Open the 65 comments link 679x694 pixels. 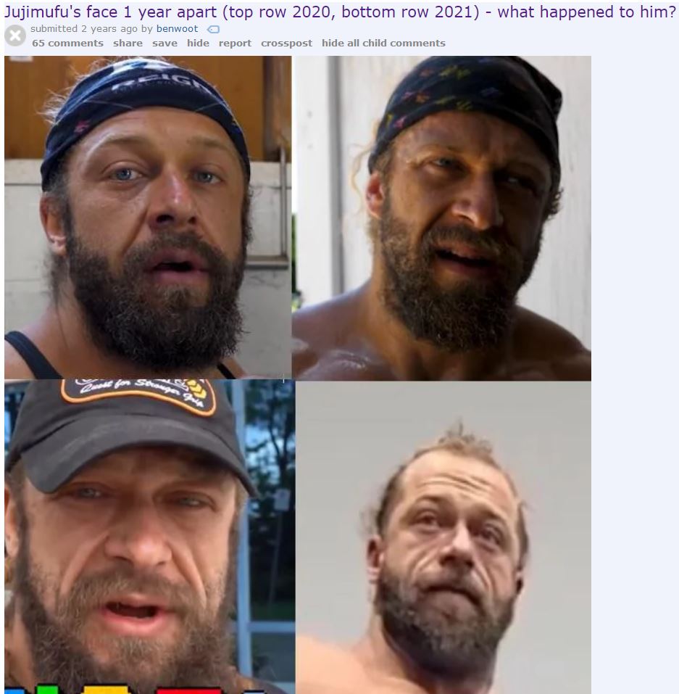click(x=67, y=43)
